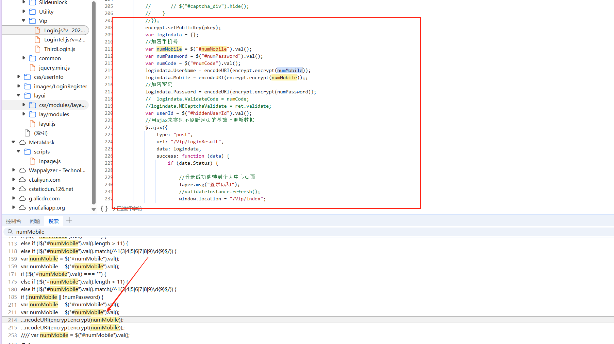Click the MetaMask cloud icon
The height and width of the screenshot is (344, 614).
click(22, 142)
